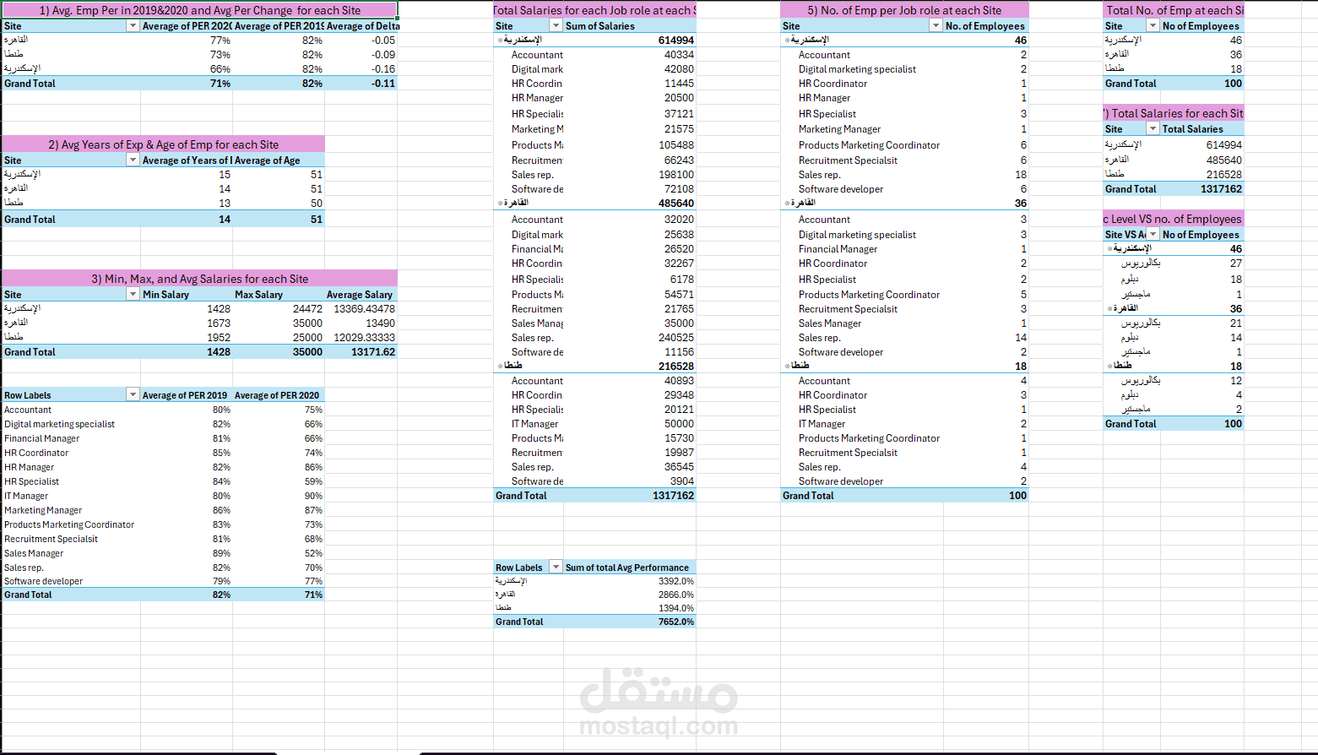This screenshot has height=755, width=1318.
Task: Collapse القاهرة group in Level VS no. of Employees table
Action: coord(1109,309)
